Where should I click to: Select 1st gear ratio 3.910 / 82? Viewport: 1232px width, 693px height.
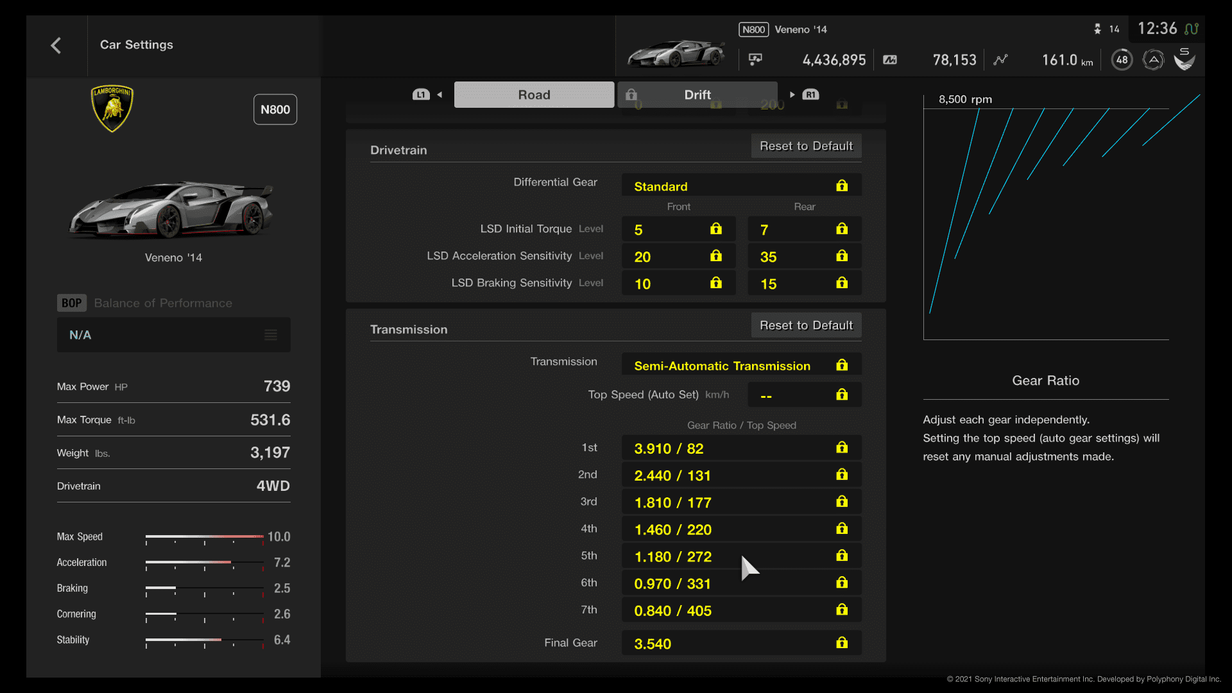[741, 448]
